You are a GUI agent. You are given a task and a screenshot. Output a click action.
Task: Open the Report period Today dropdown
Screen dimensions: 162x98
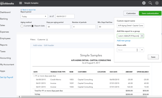[x=34, y=16]
